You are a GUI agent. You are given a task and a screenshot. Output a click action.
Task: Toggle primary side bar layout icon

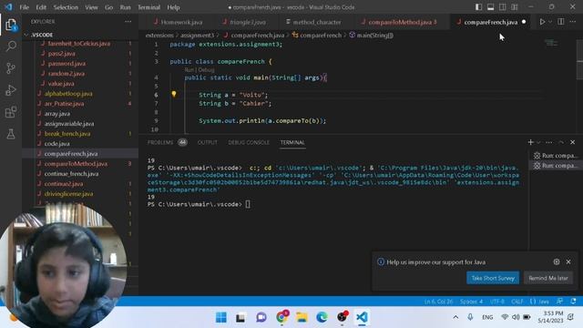pos(478,7)
